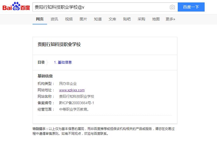Open the 贴吧 tab

click(127, 19)
